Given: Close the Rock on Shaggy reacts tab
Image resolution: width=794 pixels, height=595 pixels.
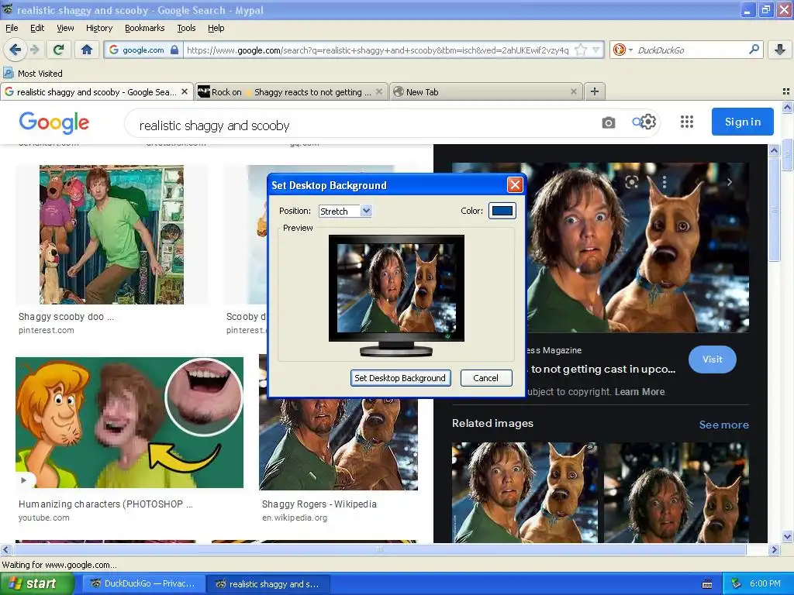Looking at the screenshot, I should click(x=378, y=91).
